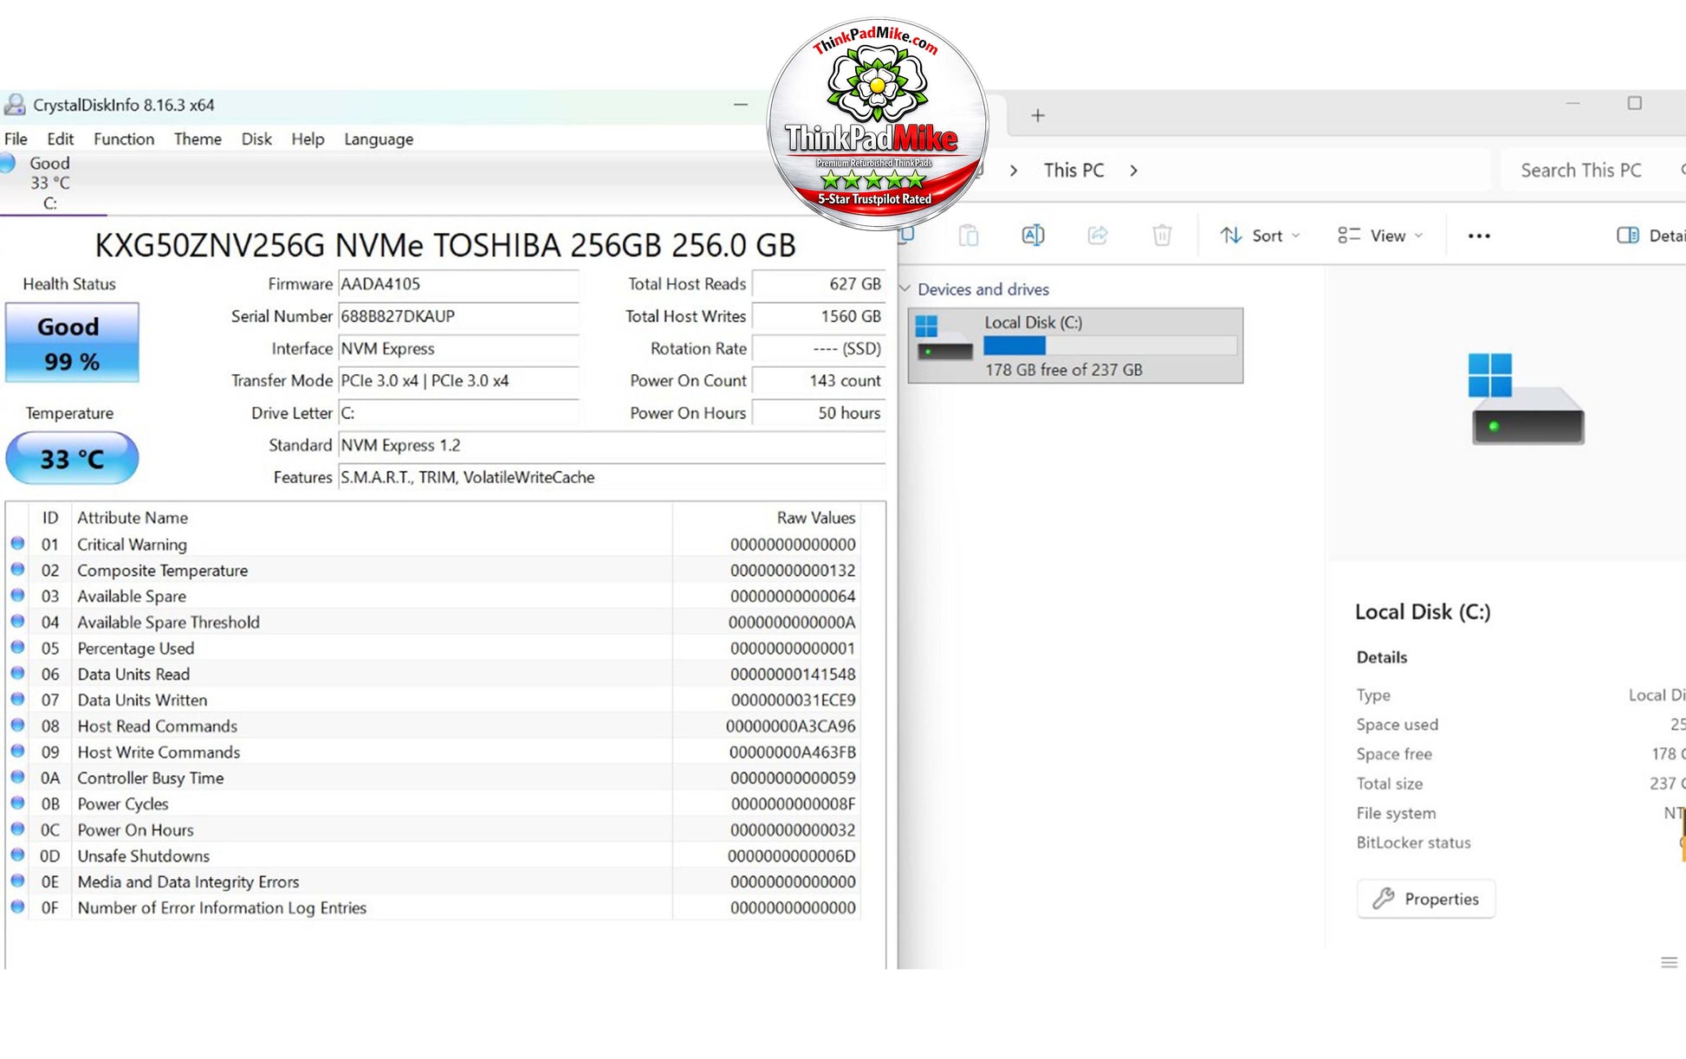Open the Edit menu in CrystalDiskInfo
This screenshot has height=1059, width=1686.
60,139
